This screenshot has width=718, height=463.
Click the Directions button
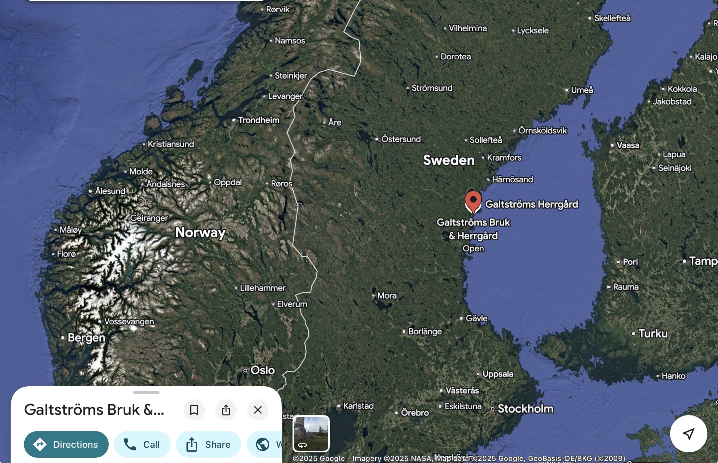(x=66, y=444)
